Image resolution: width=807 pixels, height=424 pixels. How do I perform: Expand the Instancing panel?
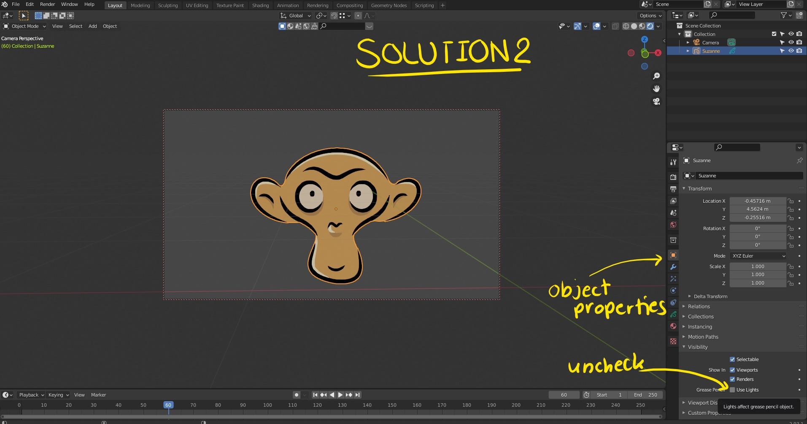pos(699,327)
